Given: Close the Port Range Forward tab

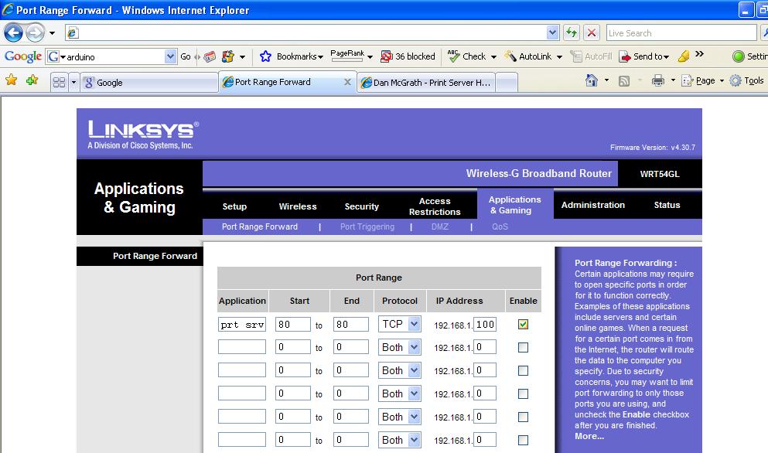Looking at the screenshot, I should coord(347,82).
